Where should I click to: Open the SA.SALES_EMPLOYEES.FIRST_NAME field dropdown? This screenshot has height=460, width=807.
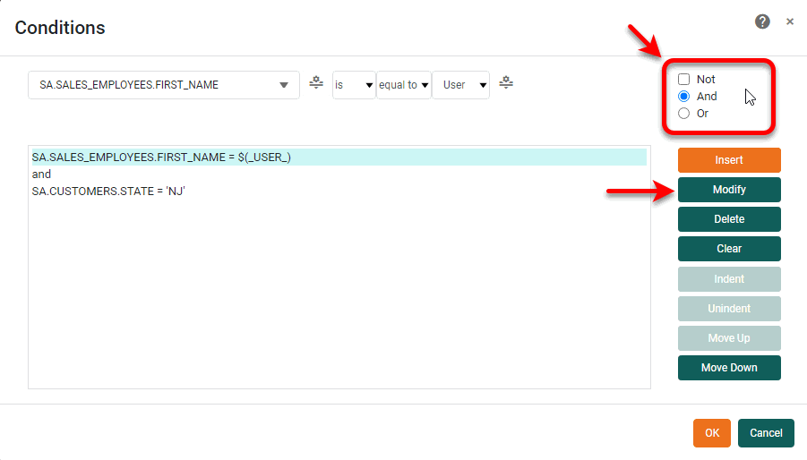click(x=164, y=85)
